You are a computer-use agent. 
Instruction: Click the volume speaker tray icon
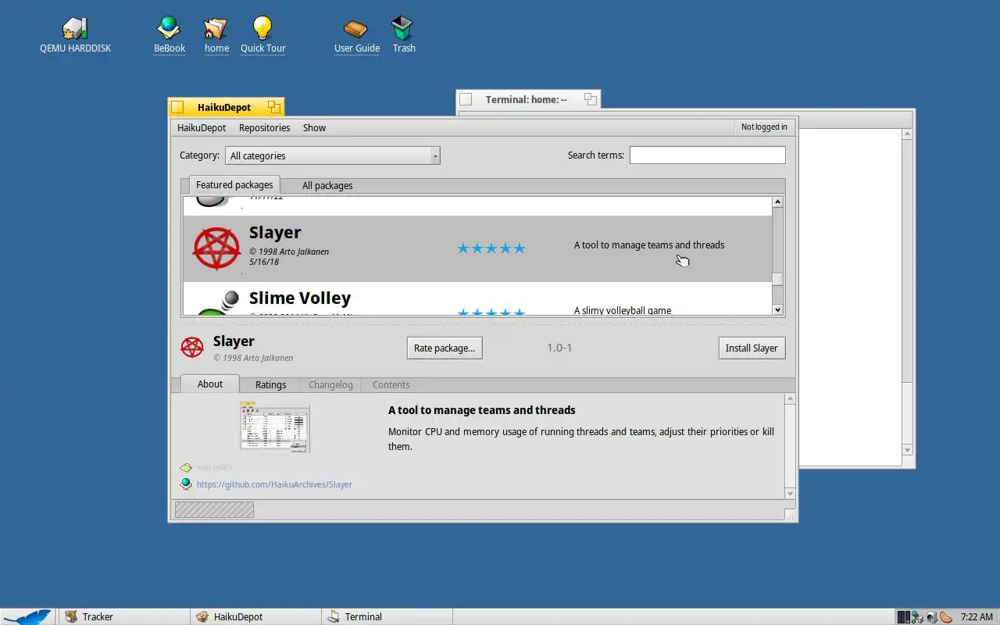[x=932, y=617]
